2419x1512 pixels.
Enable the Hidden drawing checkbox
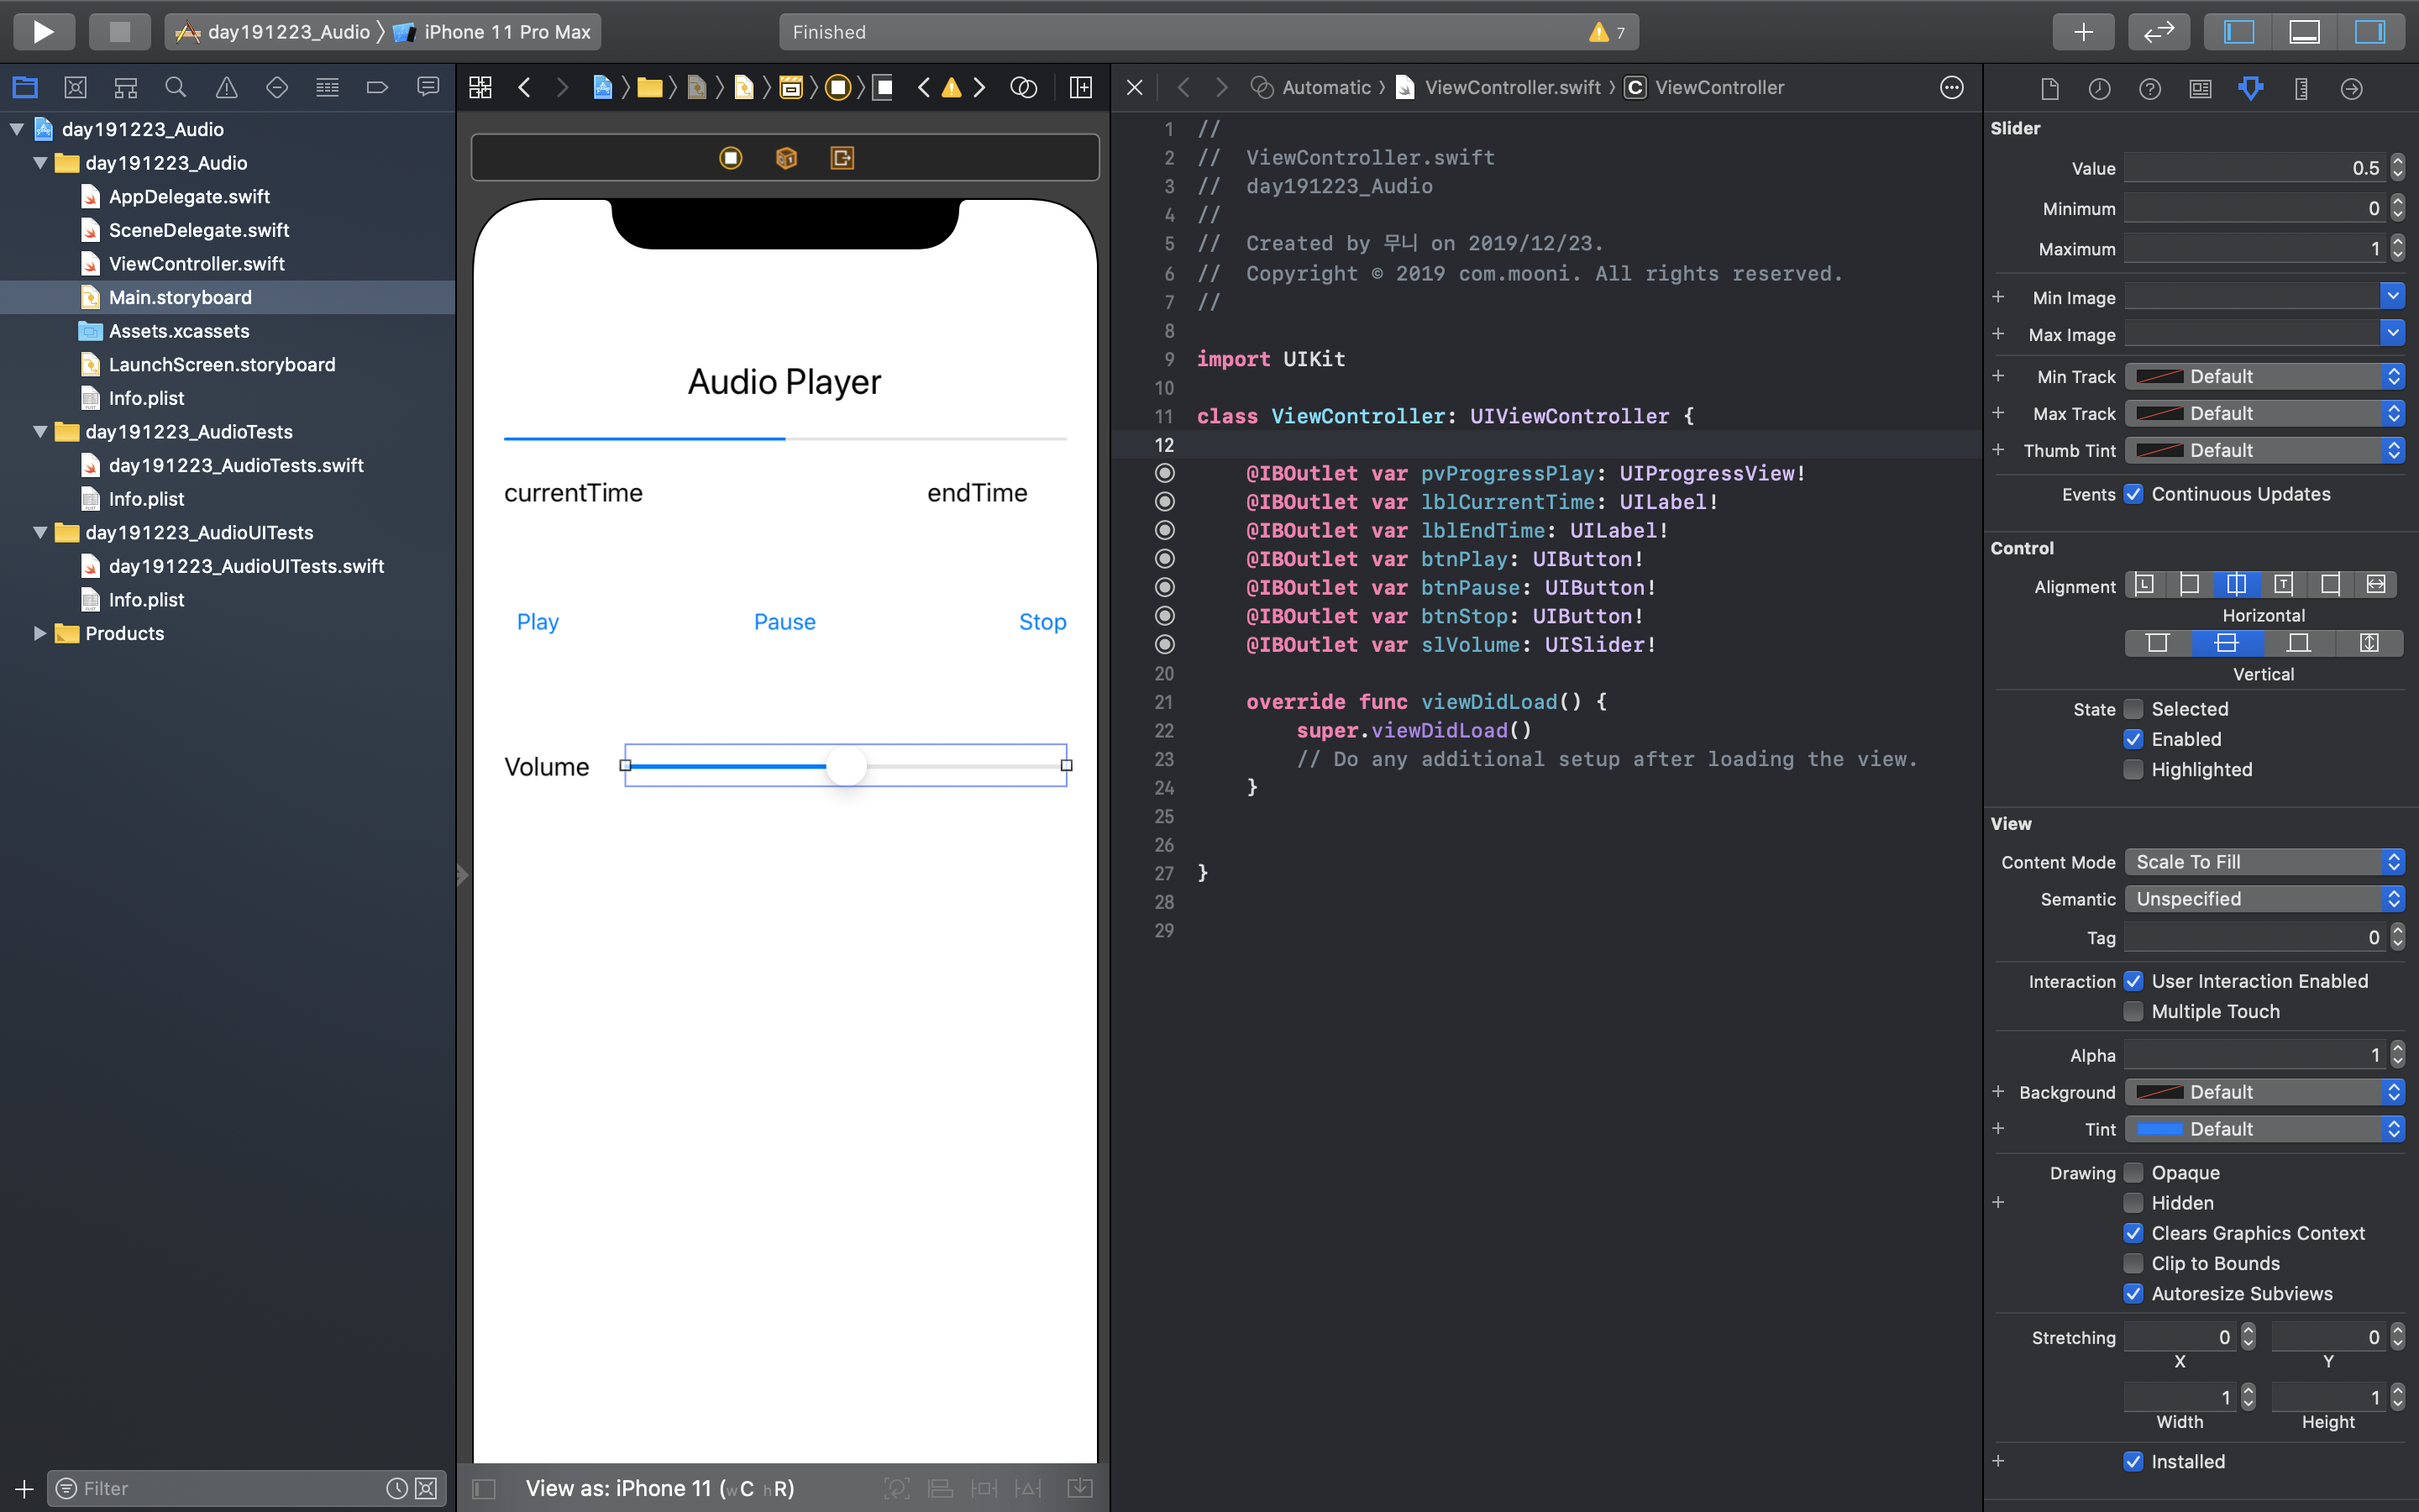[2133, 1203]
